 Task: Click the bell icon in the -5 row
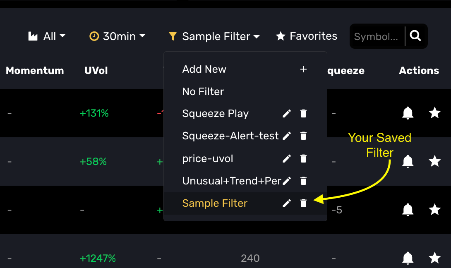[x=408, y=210]
